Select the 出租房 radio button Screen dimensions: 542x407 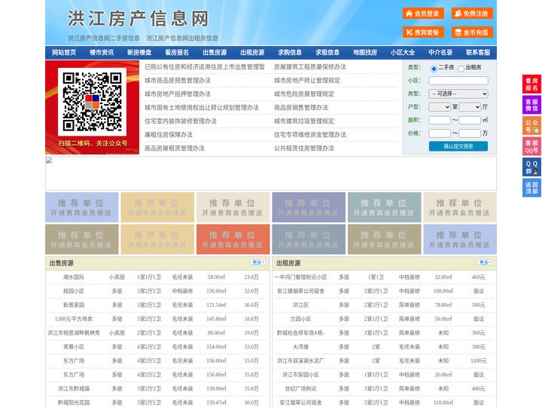tap(461, 69)
